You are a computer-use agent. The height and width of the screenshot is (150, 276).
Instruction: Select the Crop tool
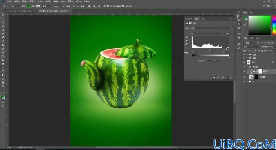tap(3, 30)
